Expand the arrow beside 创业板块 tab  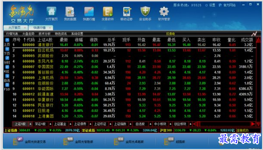[190, 124]
